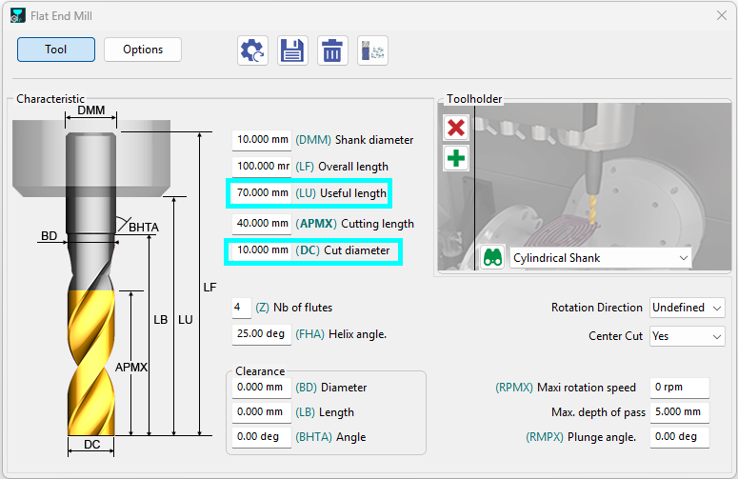Delete the tool using the trash icon

[331, 50]
